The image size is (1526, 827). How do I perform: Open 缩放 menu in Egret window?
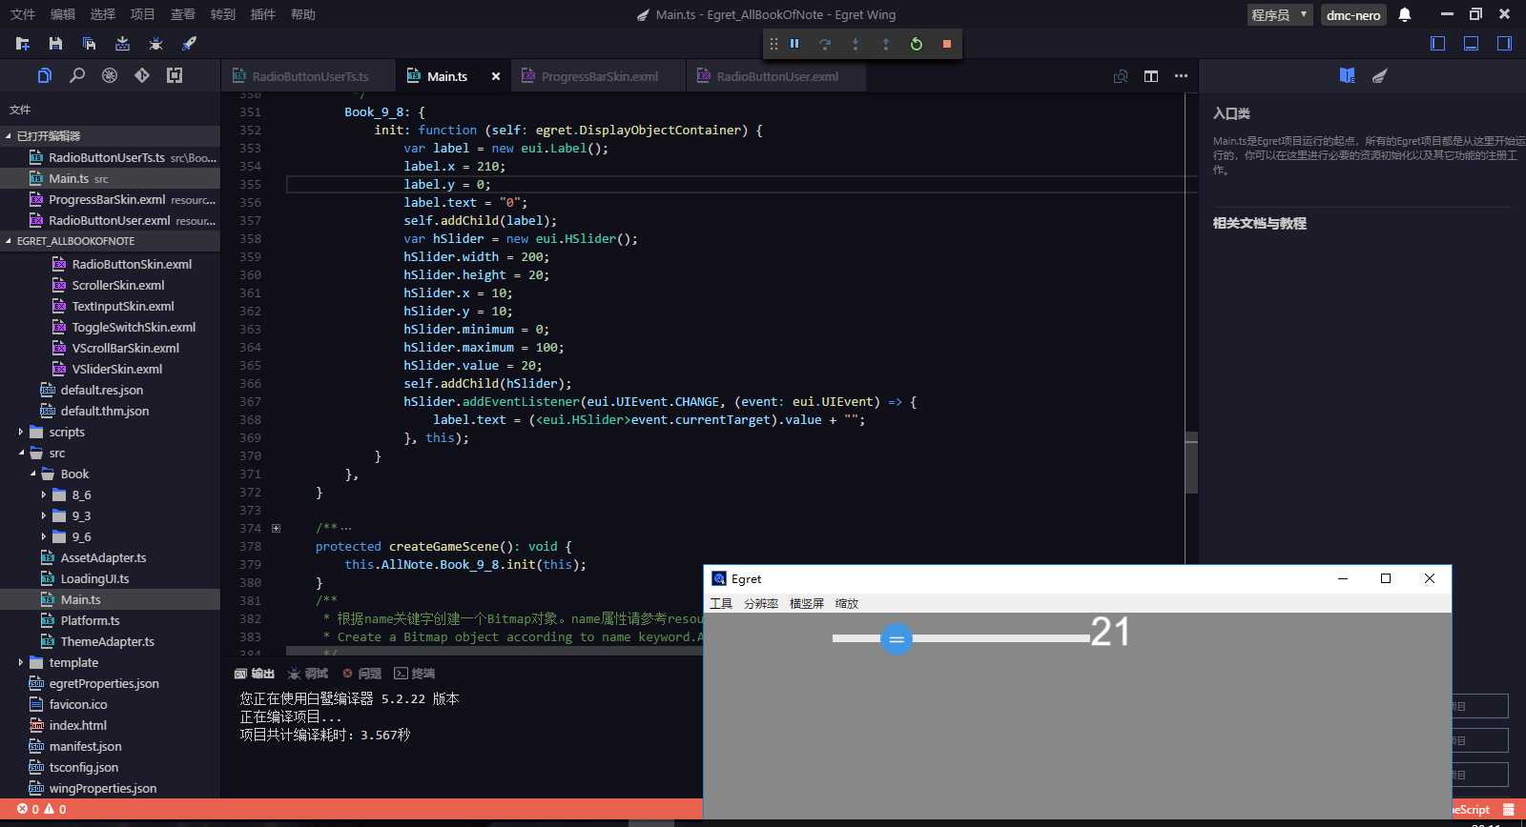847,604
